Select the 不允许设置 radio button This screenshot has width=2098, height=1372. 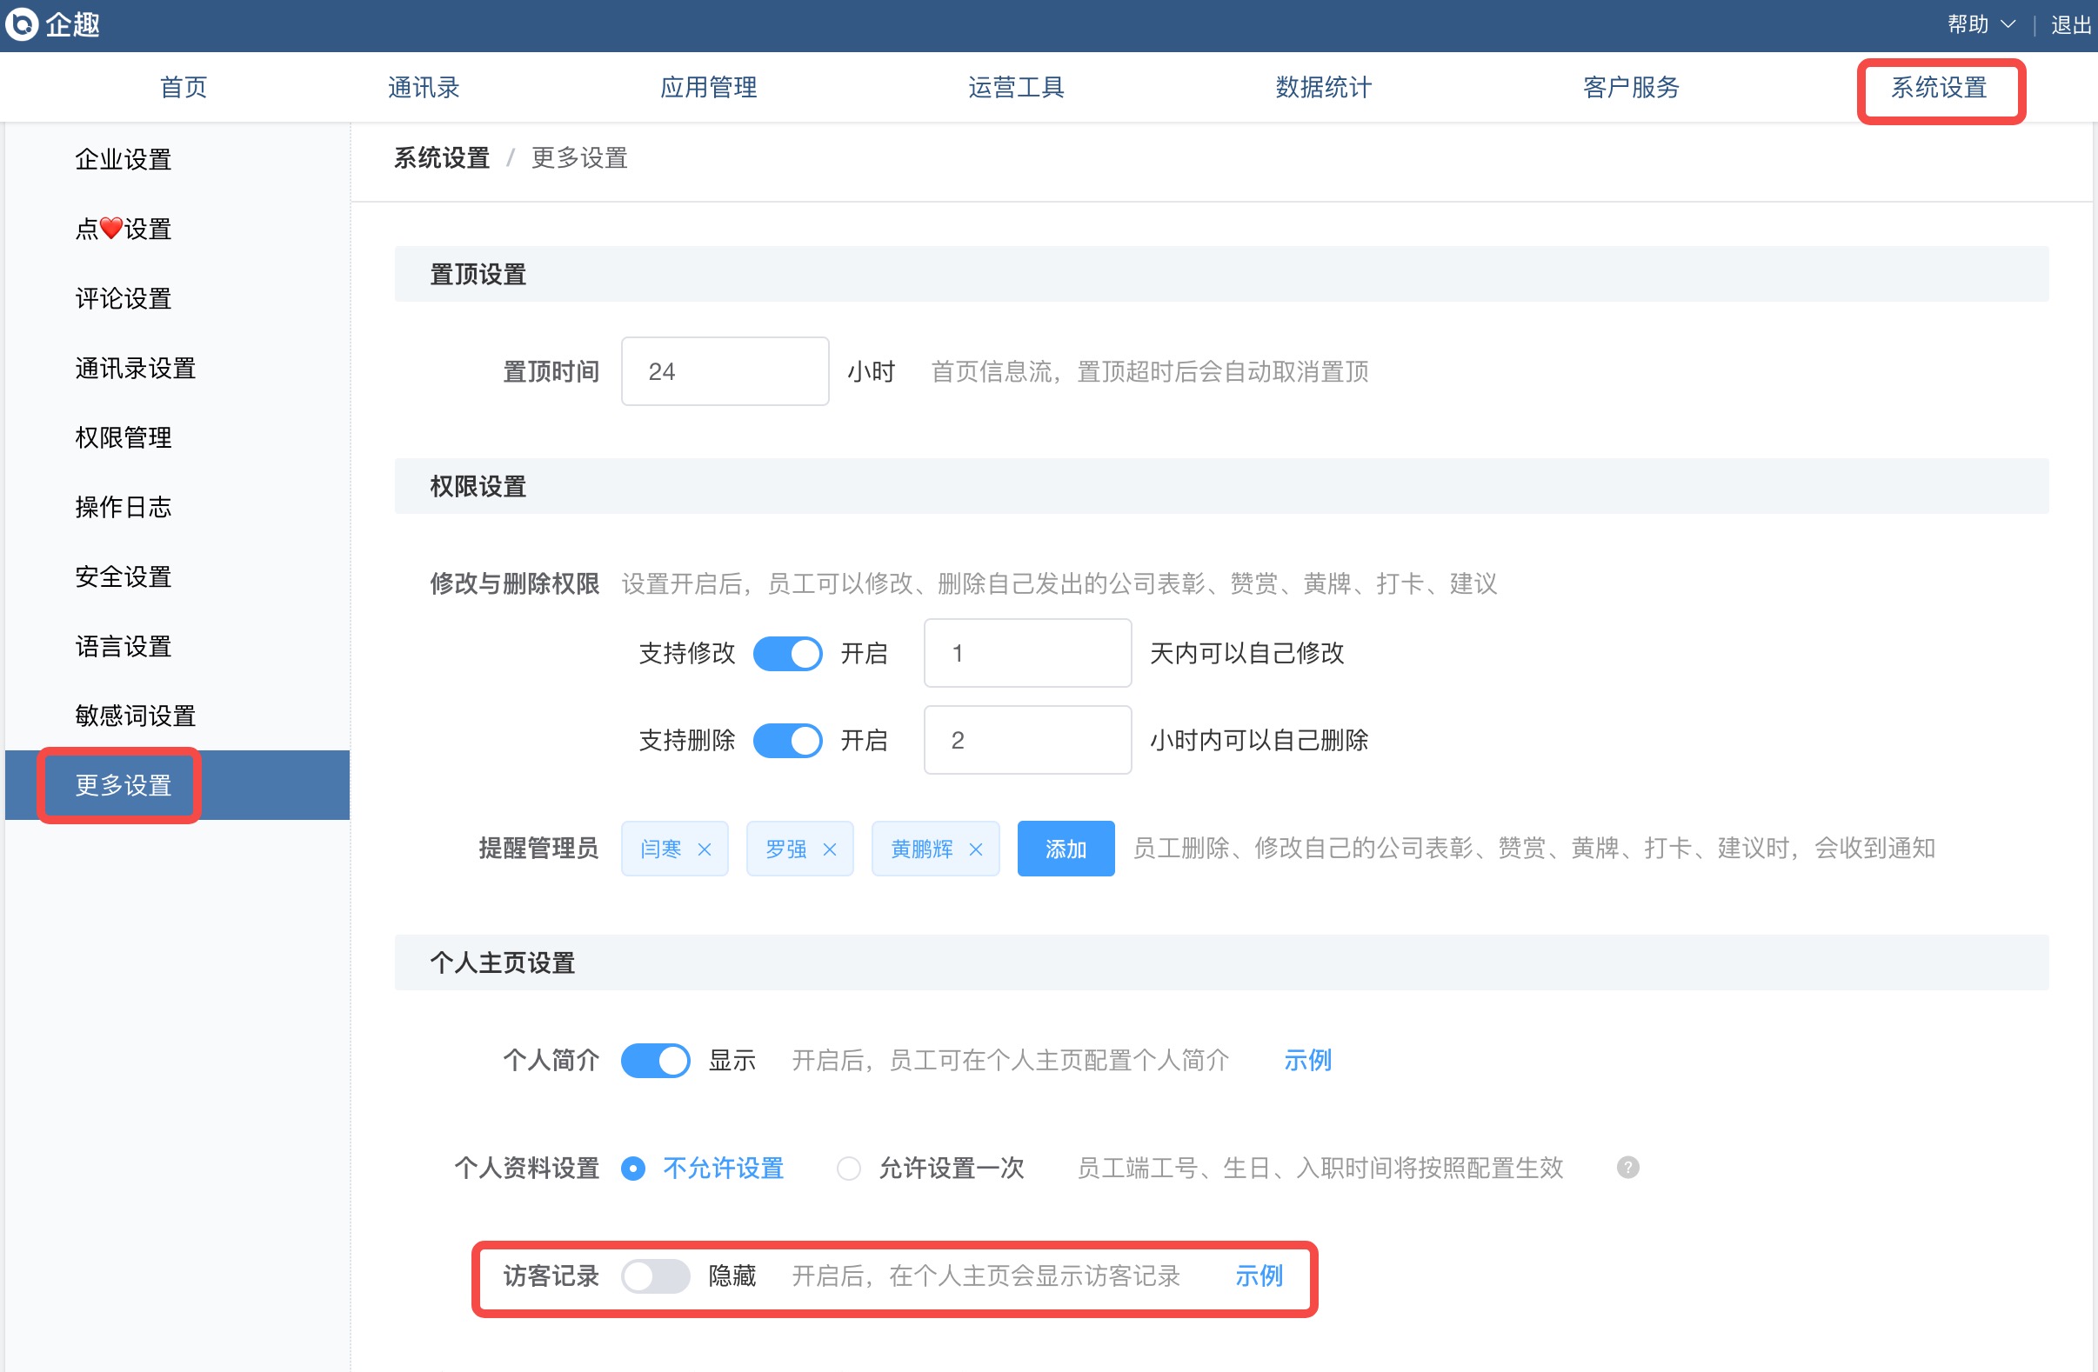[x=633, y=1169]
